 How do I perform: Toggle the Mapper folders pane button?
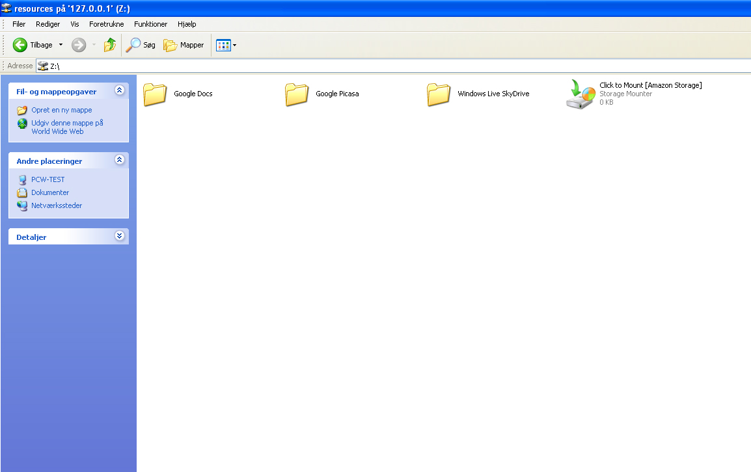[184, 45]
